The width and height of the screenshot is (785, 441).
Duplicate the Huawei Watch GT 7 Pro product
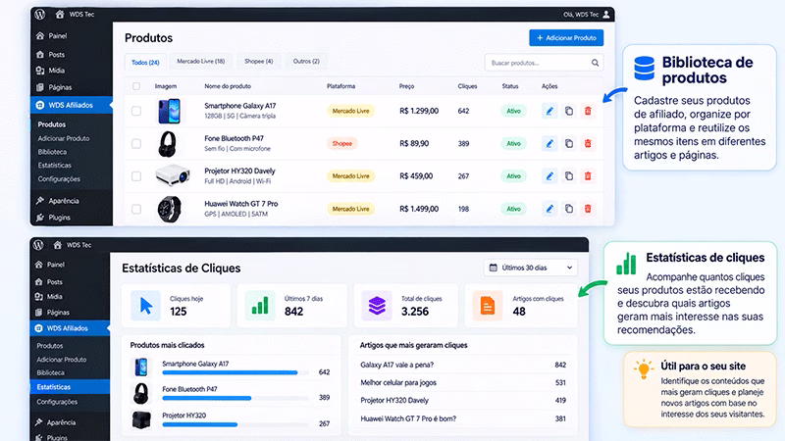[x=569, y=209]
